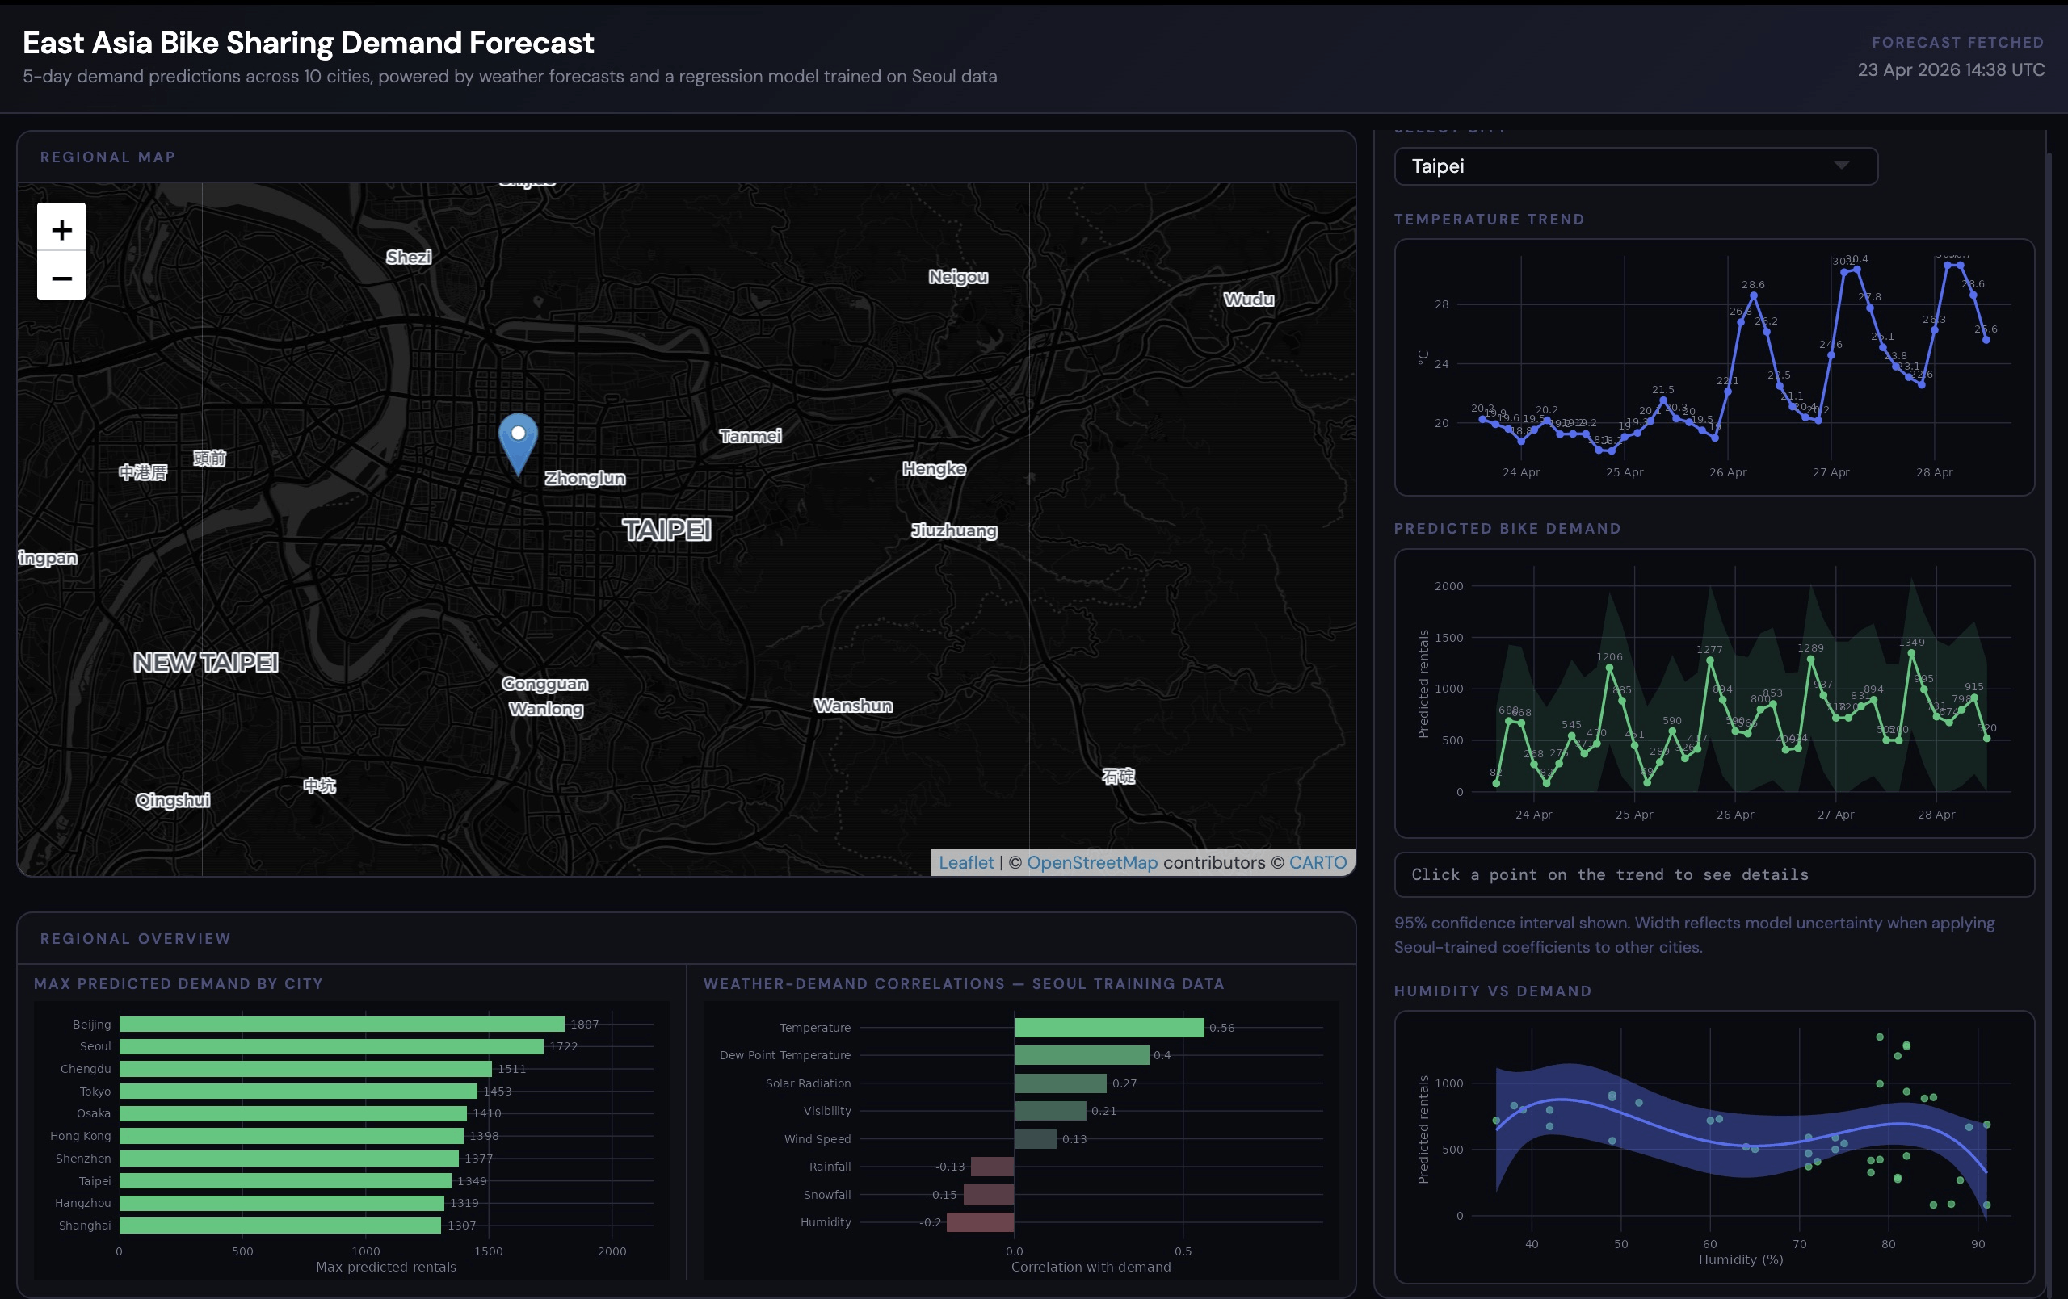
Task: Select the Temperature correlation bar showing 0.56
Action: click(1108, 1027)
